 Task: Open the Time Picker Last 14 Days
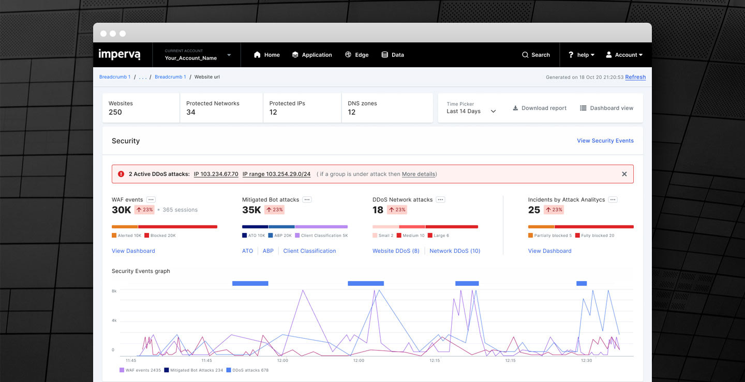click(471, 108)
